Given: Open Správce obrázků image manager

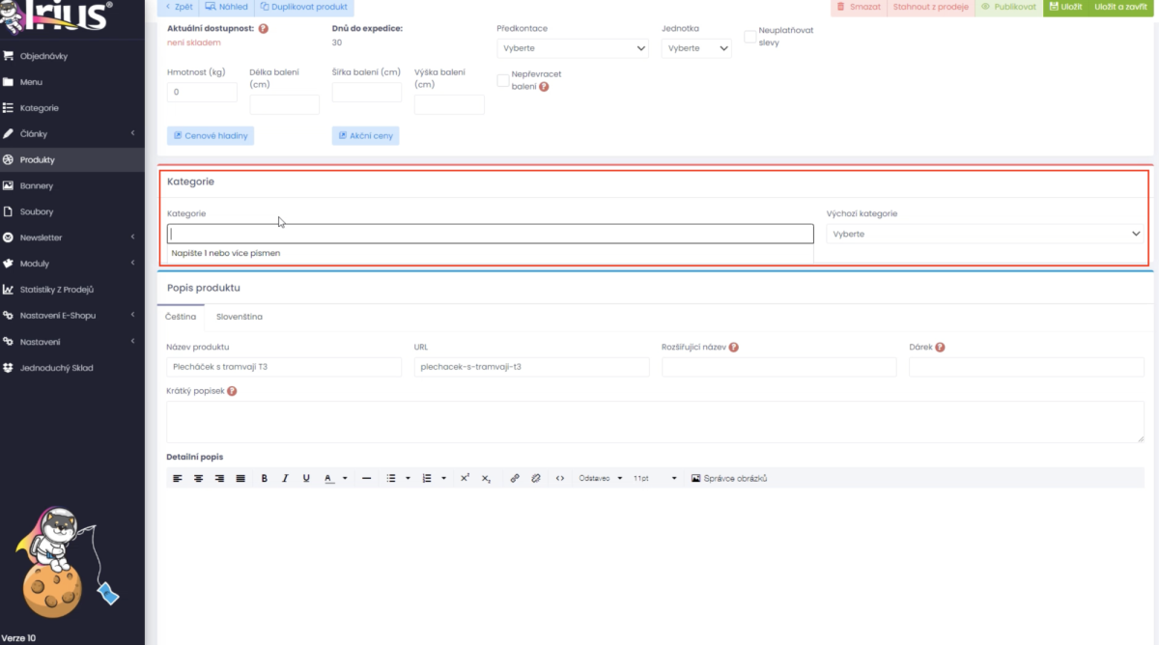Looking at the screenshot, I should pyautogui.click(x=729, y=478).
